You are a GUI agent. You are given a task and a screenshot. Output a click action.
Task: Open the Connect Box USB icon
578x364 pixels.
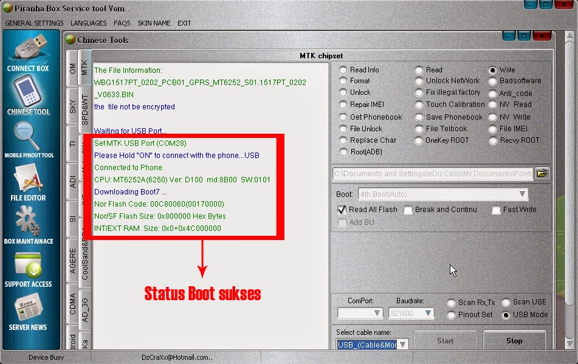pyautogui.click(x=29, y=52)
